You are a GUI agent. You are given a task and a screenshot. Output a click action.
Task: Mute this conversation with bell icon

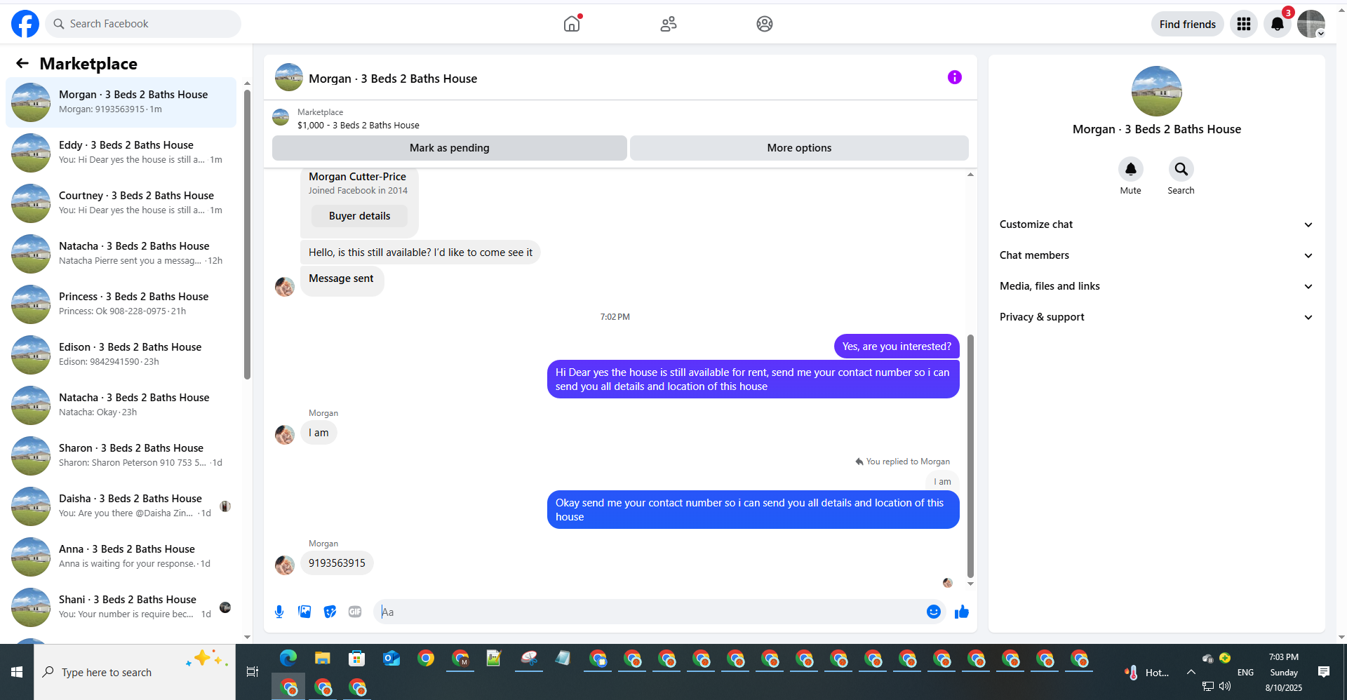click(1130, 169)
